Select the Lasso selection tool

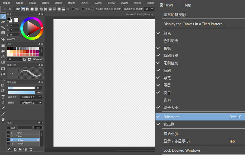[3, 74]
